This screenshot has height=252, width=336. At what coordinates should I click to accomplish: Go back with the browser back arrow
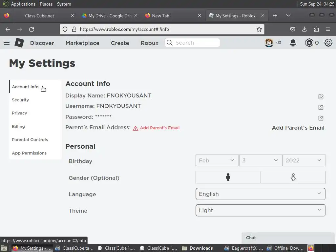8,29
